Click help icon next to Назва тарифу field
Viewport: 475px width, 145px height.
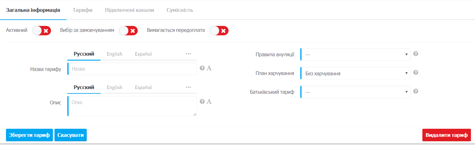click(202, 68)
